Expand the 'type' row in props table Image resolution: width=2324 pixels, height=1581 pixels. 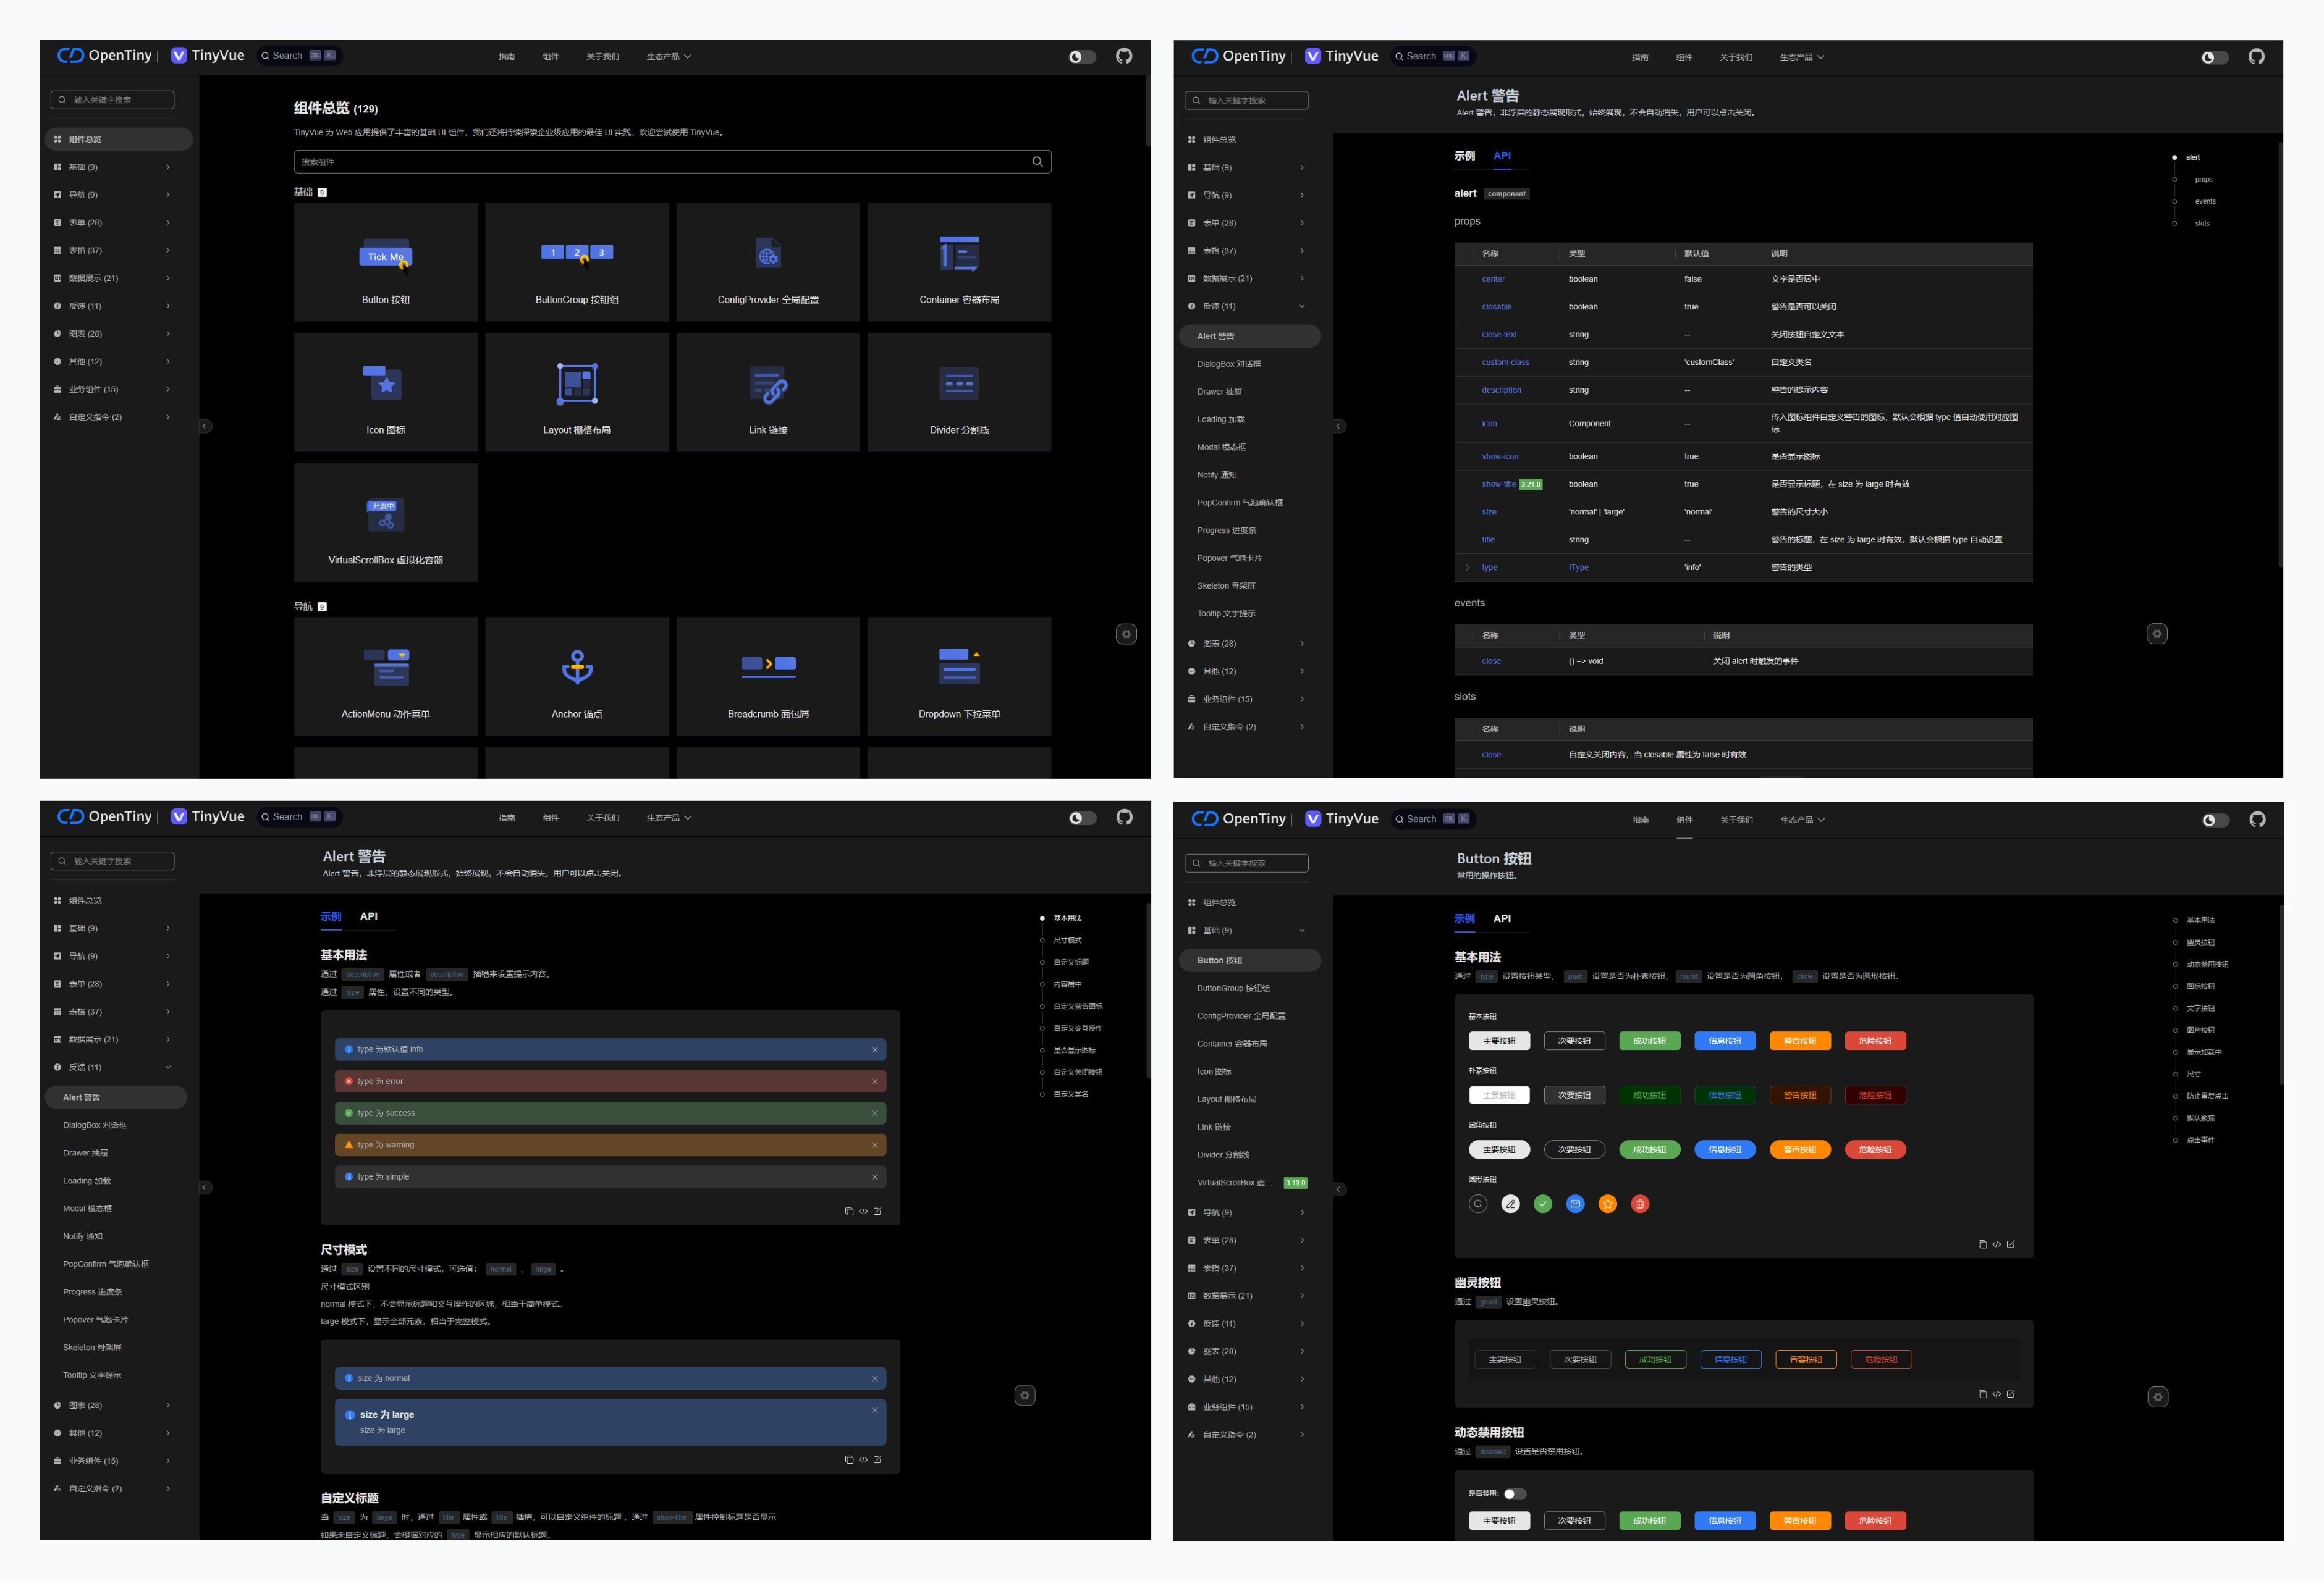(1467, 568)
